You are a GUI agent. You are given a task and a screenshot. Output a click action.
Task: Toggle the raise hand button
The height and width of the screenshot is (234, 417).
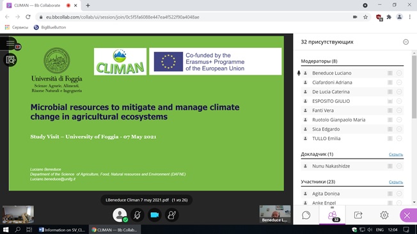coord(172,215)
